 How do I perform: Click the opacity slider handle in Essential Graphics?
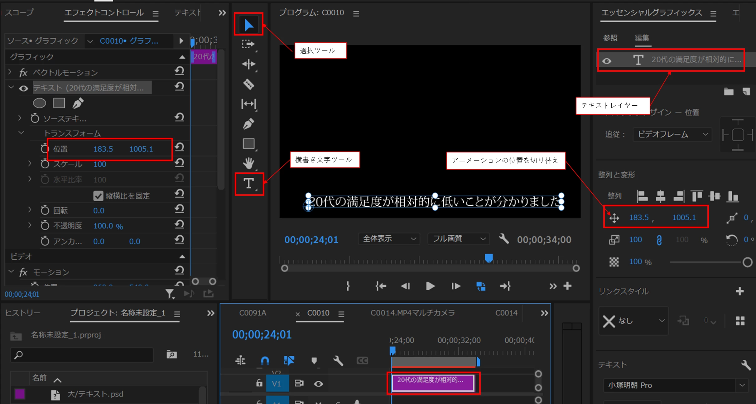[x=747, y=262]
